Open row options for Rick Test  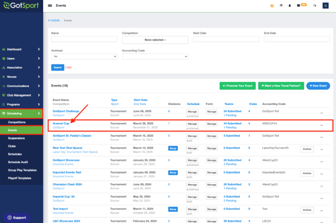pyautogui.click(x=321, y=149)
